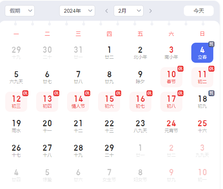Image resolution: width=223 pixels, height=189 pixels.
Task: Click the 休 badge on February 14
Action: [87, 93]
